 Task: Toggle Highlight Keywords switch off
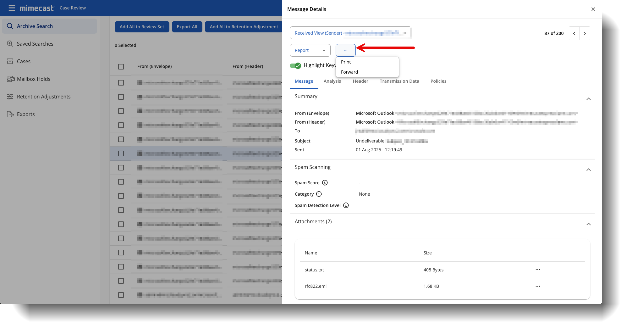point(295,65)
